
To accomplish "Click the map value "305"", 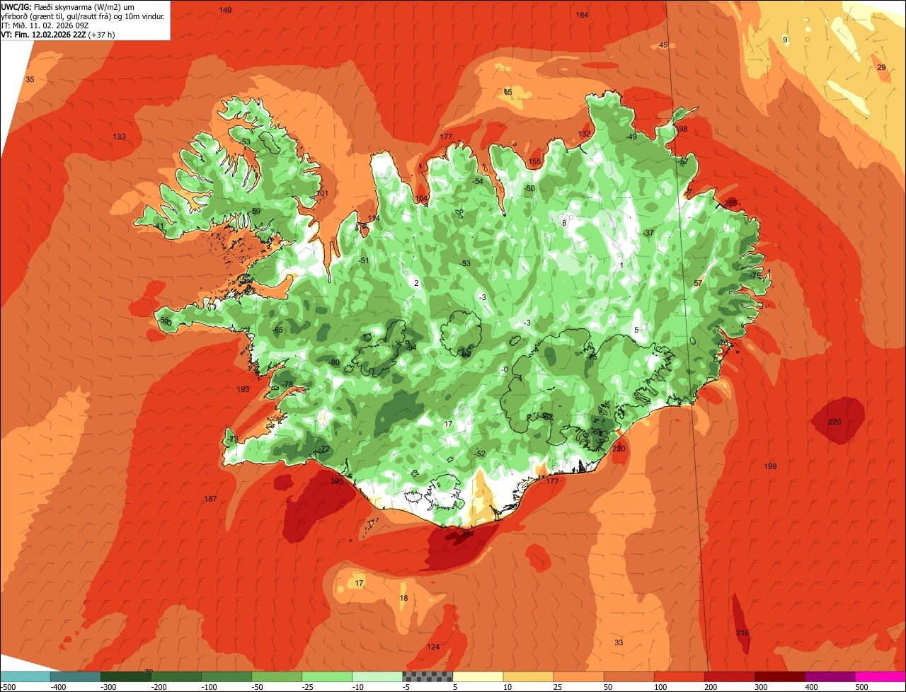I will (336, 481).
